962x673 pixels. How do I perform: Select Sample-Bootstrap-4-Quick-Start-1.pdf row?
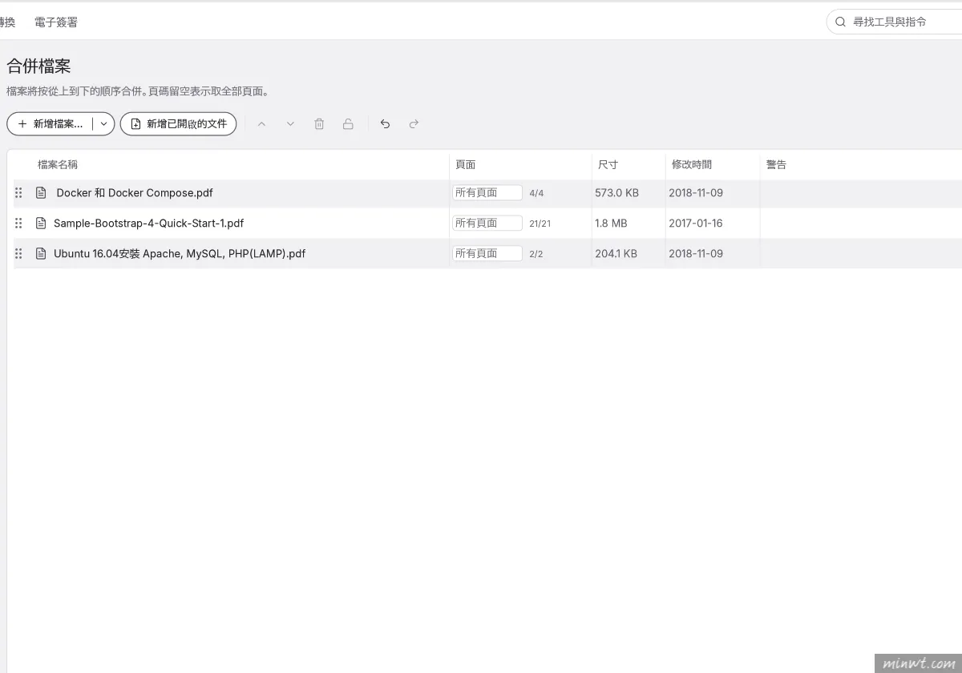coord(487,224)
